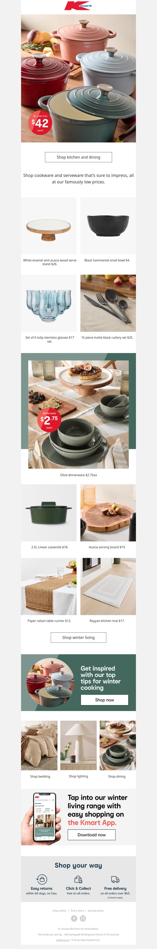
Task: Click the Click & Collect icon
Action: tap(78, 879)
